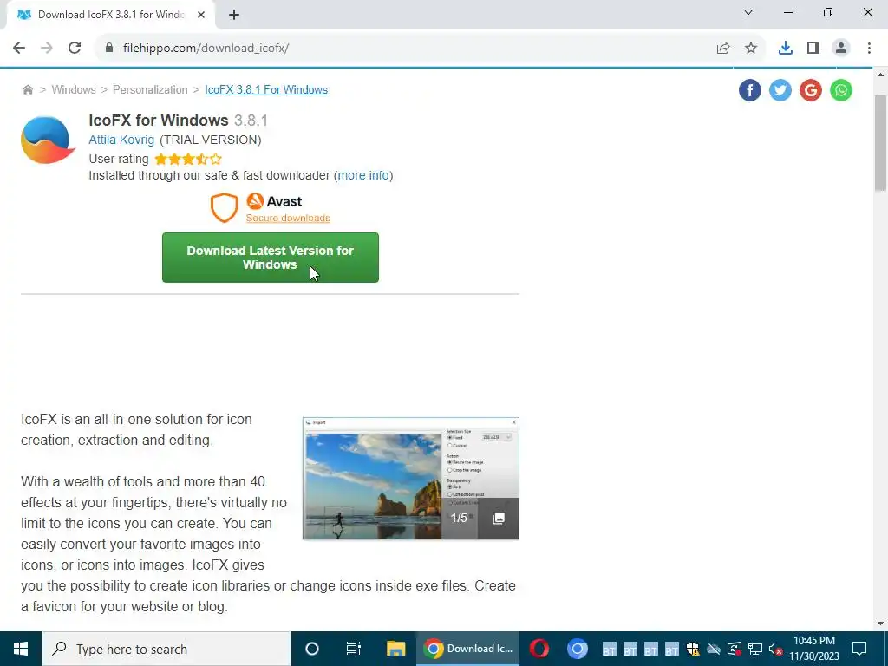
Task: Launch Opera from the taskbar
Action: [539, 649]
